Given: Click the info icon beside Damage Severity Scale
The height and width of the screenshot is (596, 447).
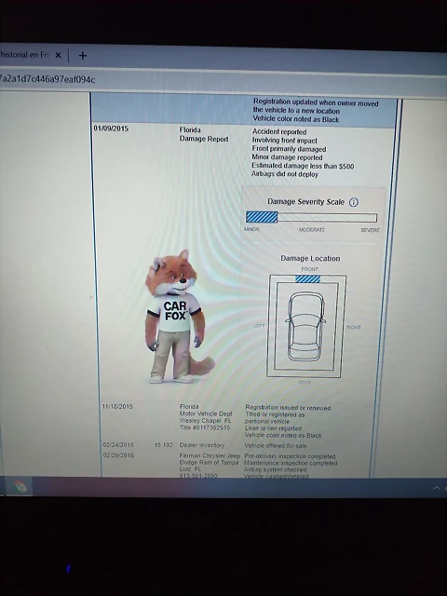Looking at the screenshot, I should [354, 202].
